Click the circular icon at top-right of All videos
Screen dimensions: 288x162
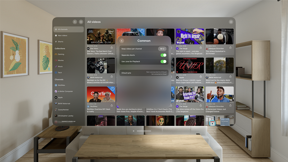coord(231,22)
